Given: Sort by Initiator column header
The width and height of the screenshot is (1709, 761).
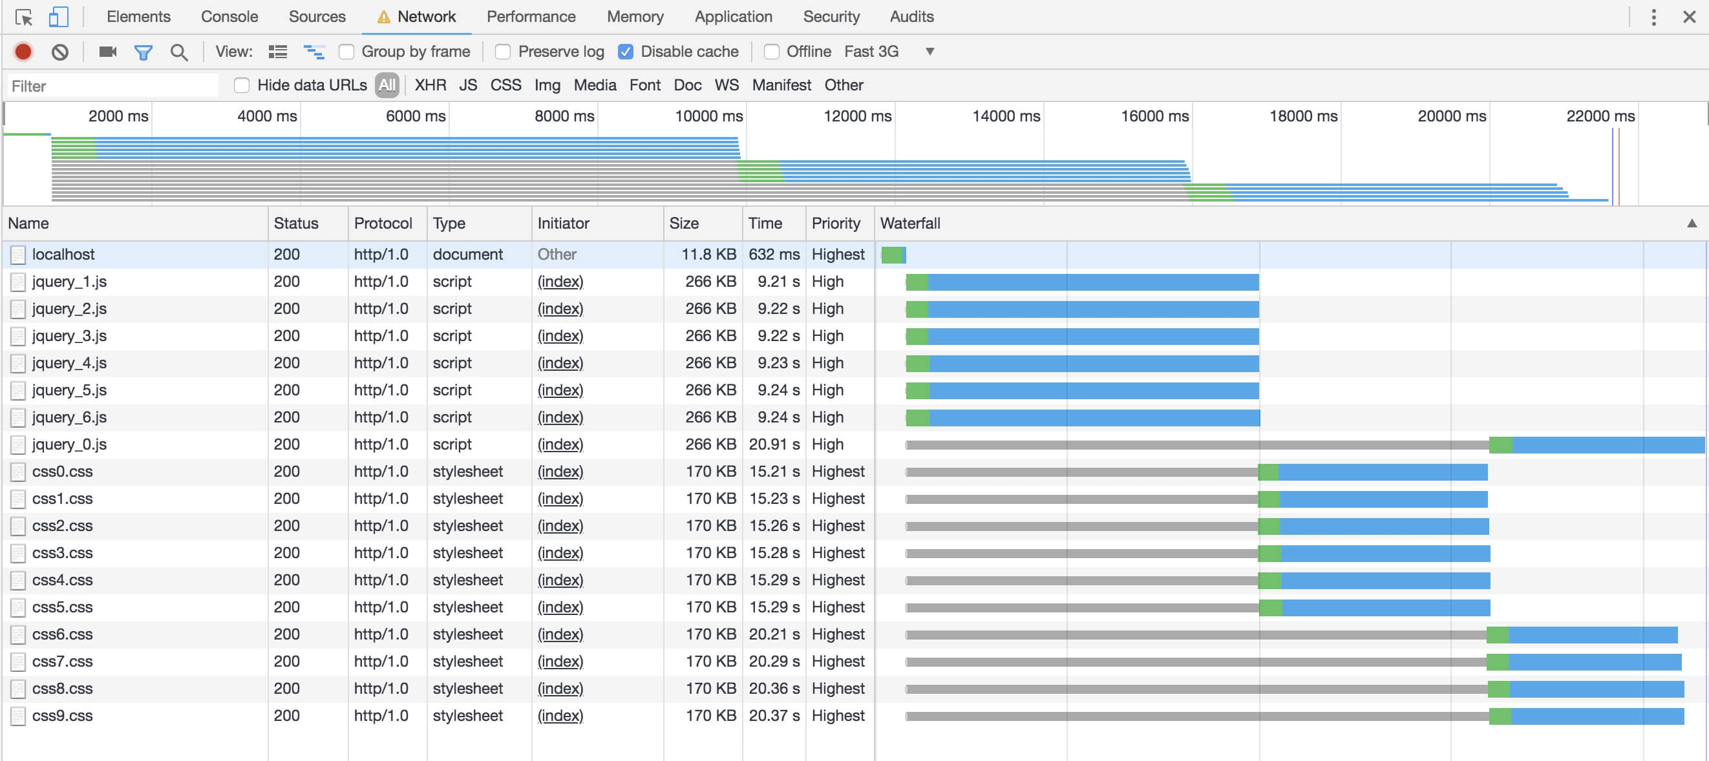Looking at the screenshot, I should [x=598, y=224].
